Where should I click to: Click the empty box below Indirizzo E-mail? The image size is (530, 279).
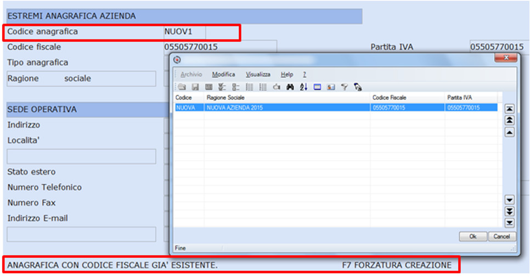(x=81, y=234)
